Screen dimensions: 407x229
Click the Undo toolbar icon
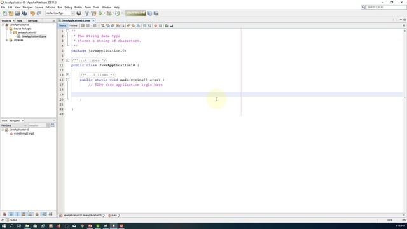click(32, 13)
